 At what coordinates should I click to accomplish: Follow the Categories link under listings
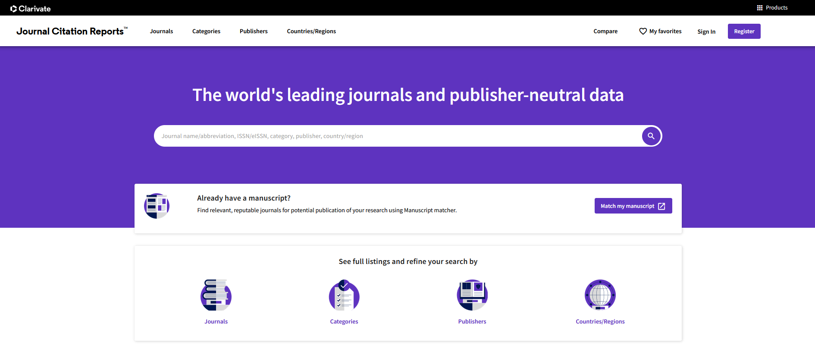point(344,321)
